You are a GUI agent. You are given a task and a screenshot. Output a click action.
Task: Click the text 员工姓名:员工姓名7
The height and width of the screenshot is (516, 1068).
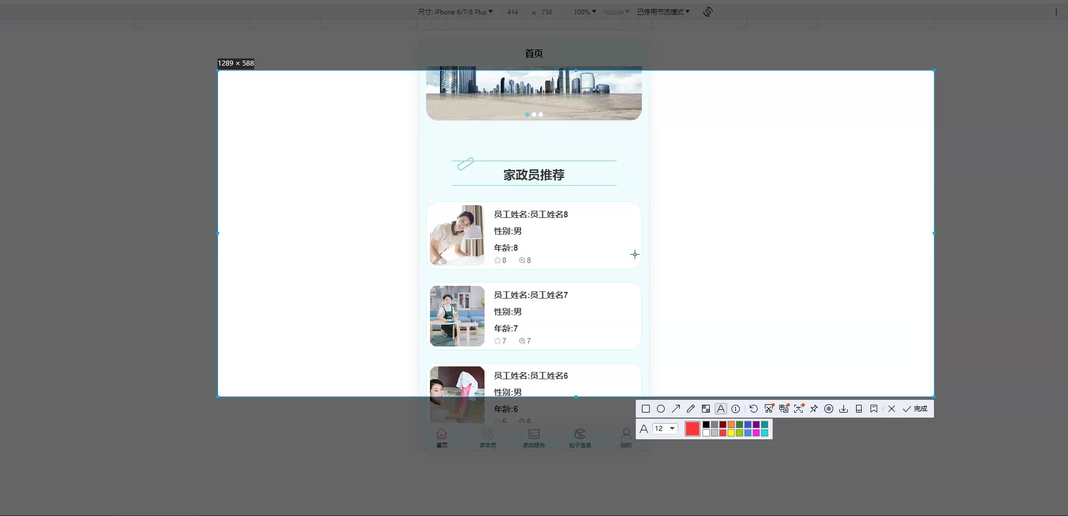(x=531, y=295)
